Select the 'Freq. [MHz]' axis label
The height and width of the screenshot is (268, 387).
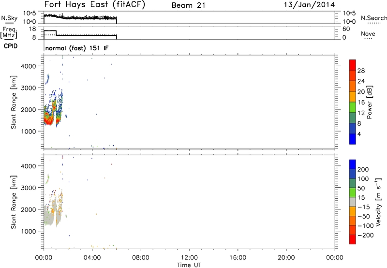click(x=9, y=33)
